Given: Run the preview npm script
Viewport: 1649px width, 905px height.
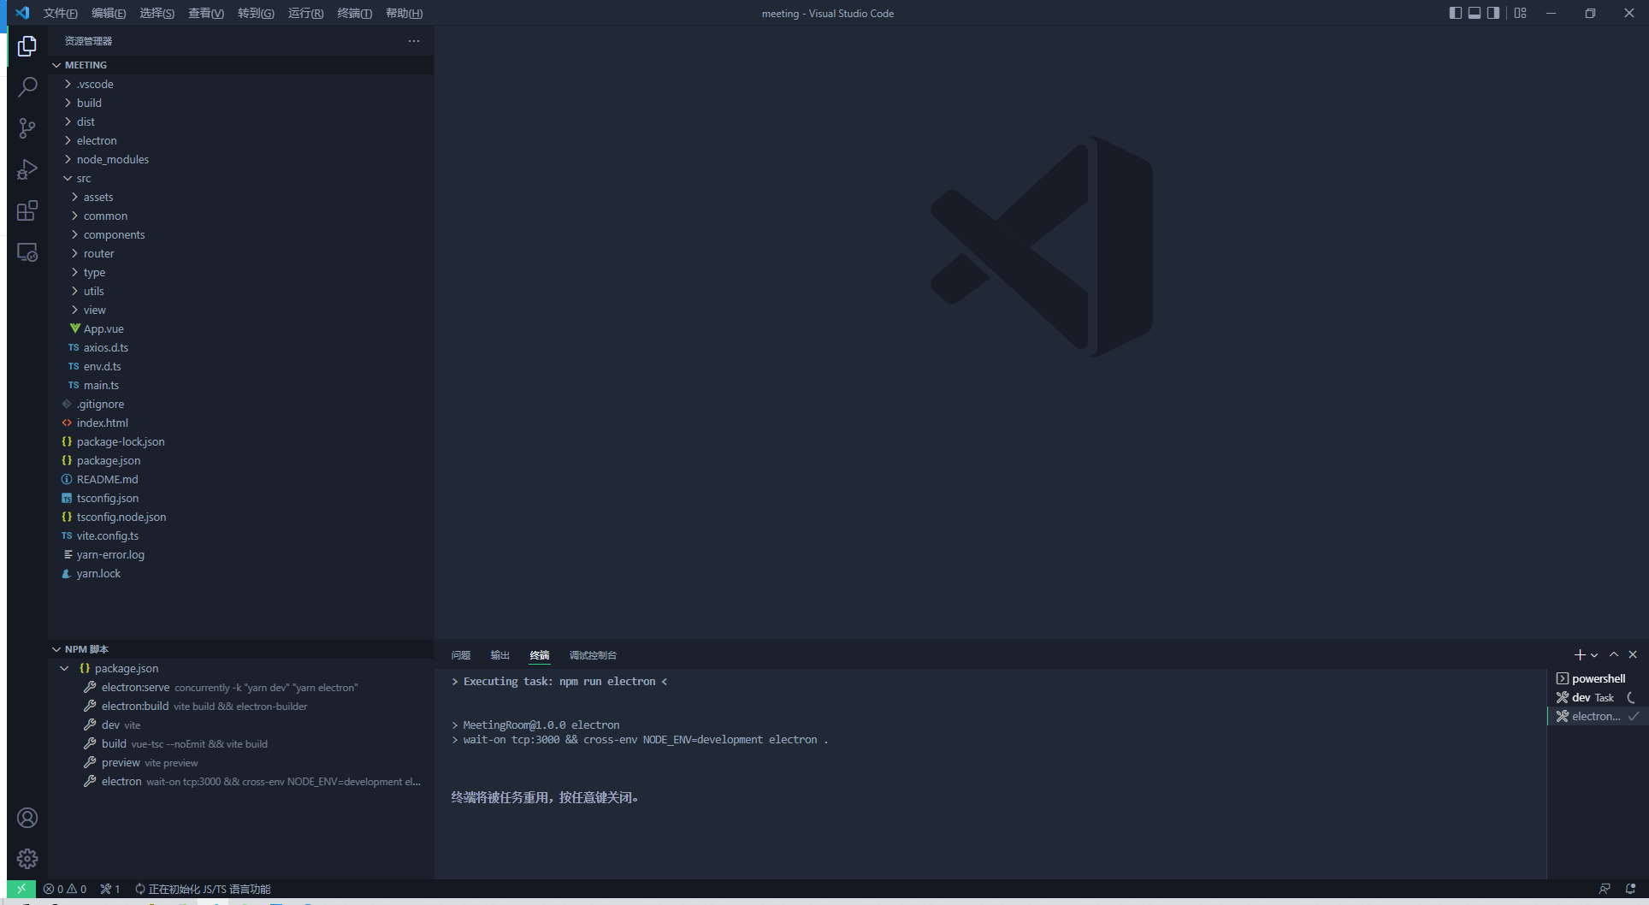Looking at the screenshot, I should click(241, 762).
